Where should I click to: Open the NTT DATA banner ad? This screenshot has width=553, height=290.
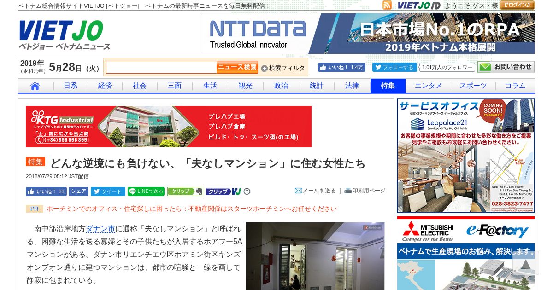coord(367,34)
